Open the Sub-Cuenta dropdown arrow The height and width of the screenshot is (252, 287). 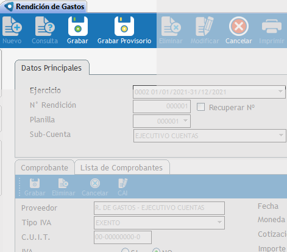click(x=281, y=135)
